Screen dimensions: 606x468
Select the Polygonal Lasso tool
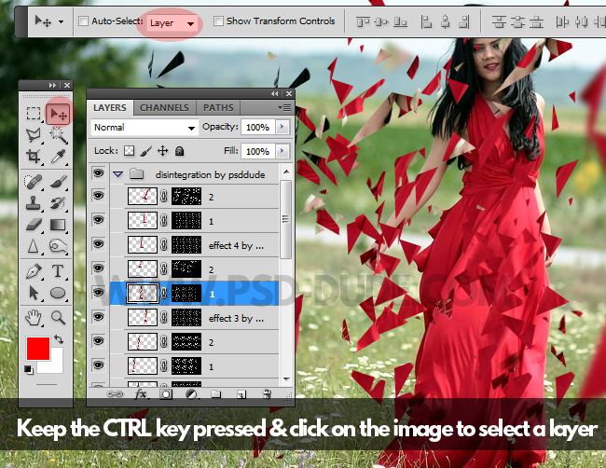click(34, 134)
